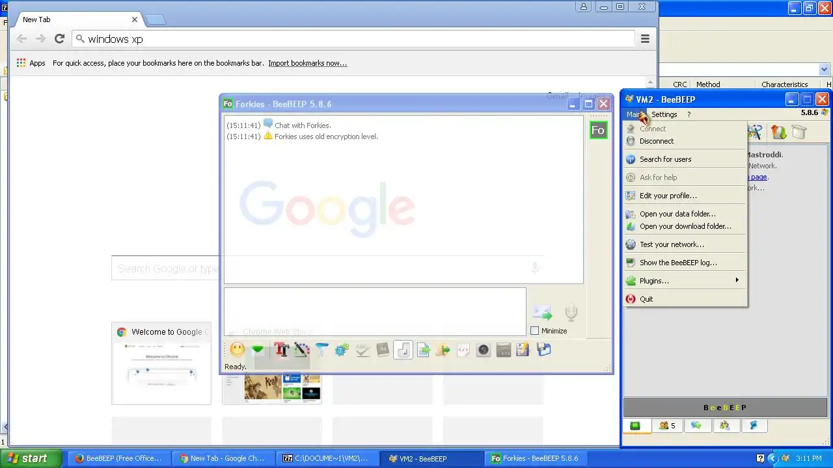Click the send message envelope icon

(x=542, y=313)
